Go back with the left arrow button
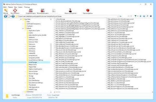Viewport: 156px width, 102px height. (5, 16)
